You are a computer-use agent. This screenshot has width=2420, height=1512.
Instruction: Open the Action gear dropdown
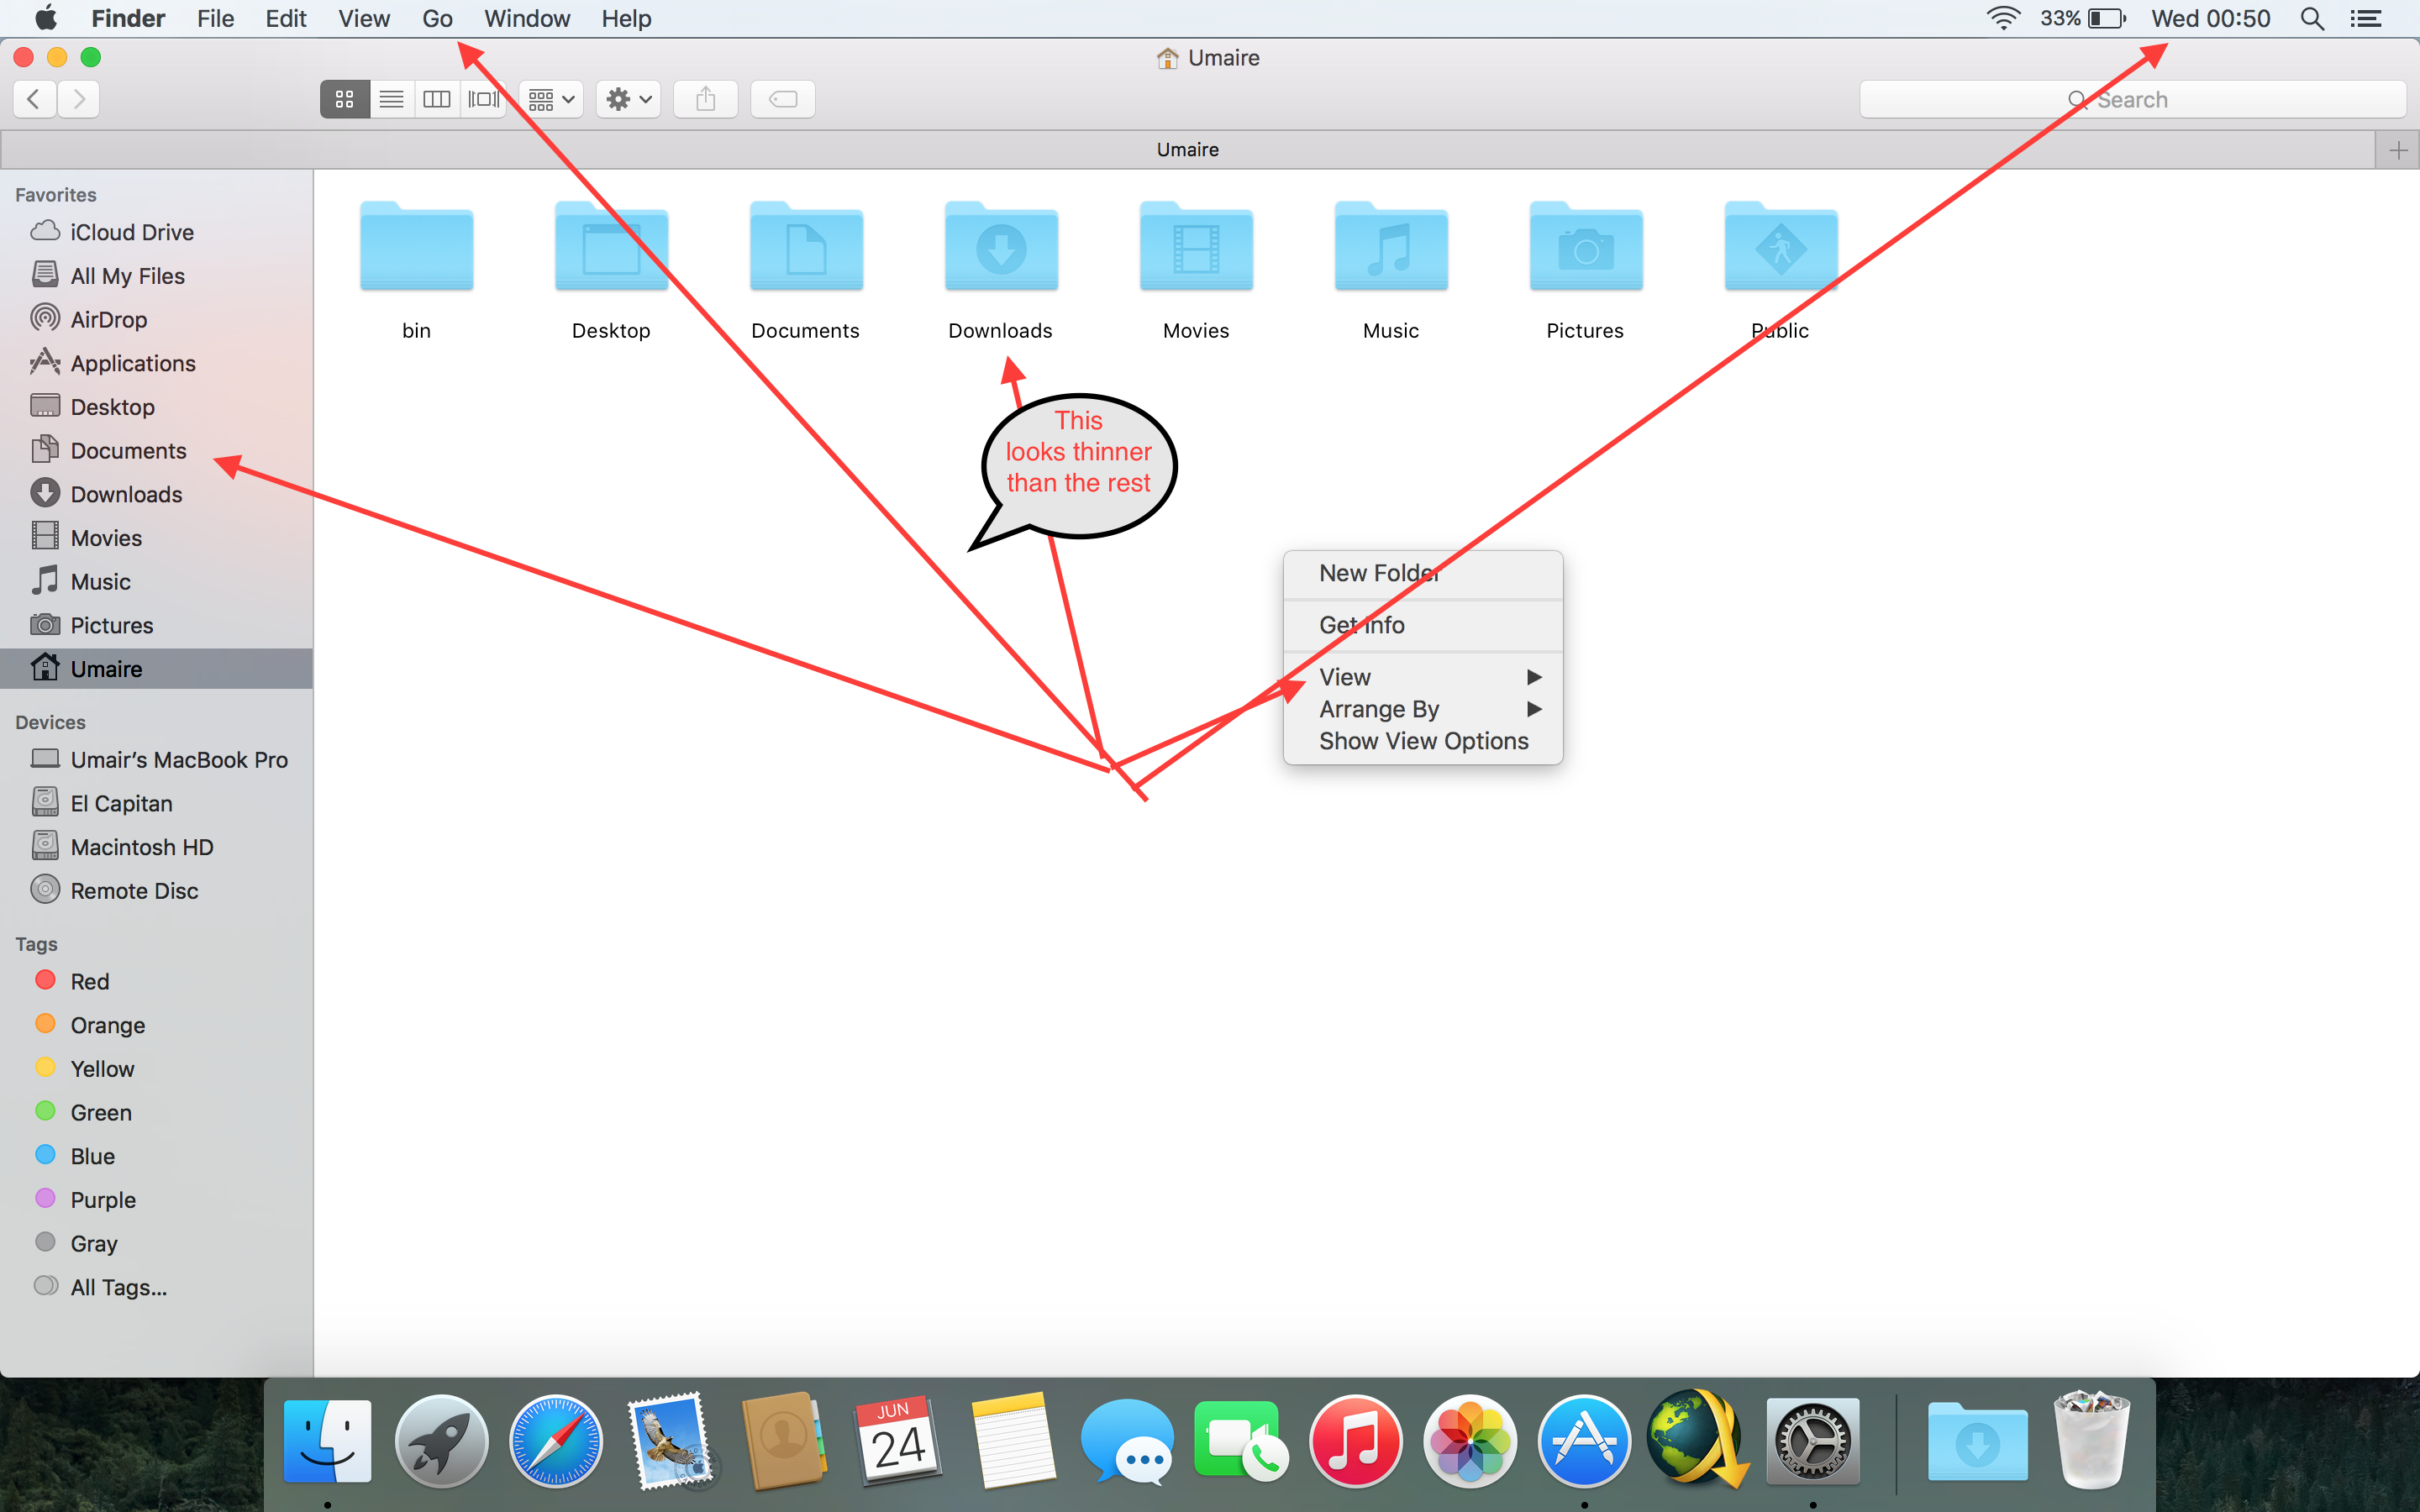pos(628,99)
